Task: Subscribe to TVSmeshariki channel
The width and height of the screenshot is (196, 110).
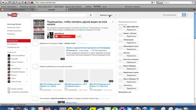Action: pyautogui.click(x=131, y=43)
